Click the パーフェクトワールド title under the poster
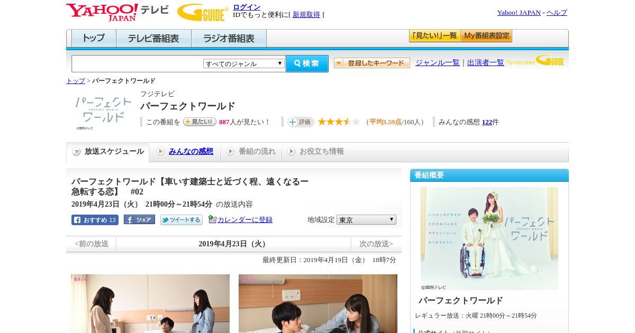The width and height of the screenshot is (635, 333). pyautogui.click(x=461, y=300)
